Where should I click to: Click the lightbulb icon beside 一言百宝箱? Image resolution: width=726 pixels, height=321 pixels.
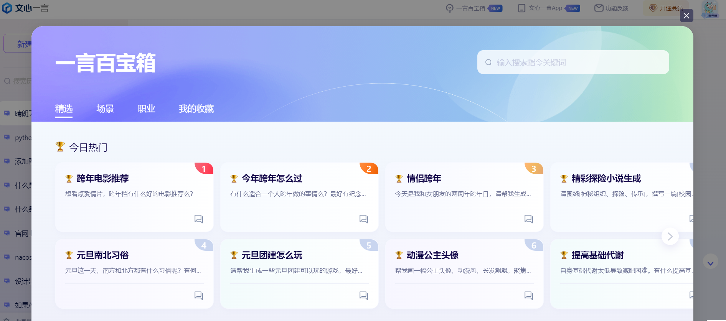click(x=450, y=8)
